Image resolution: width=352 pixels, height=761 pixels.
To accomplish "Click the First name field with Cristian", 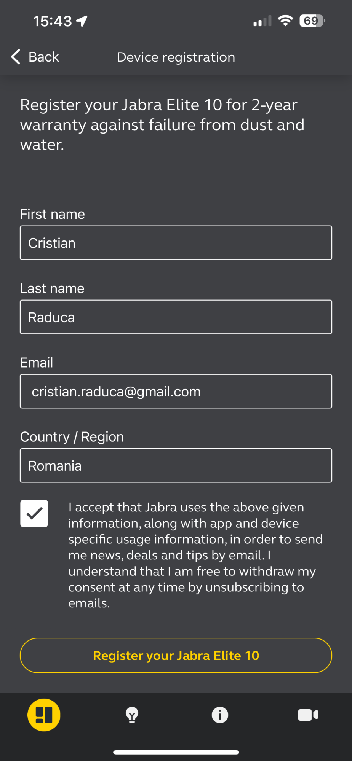I will click(176, 243).
